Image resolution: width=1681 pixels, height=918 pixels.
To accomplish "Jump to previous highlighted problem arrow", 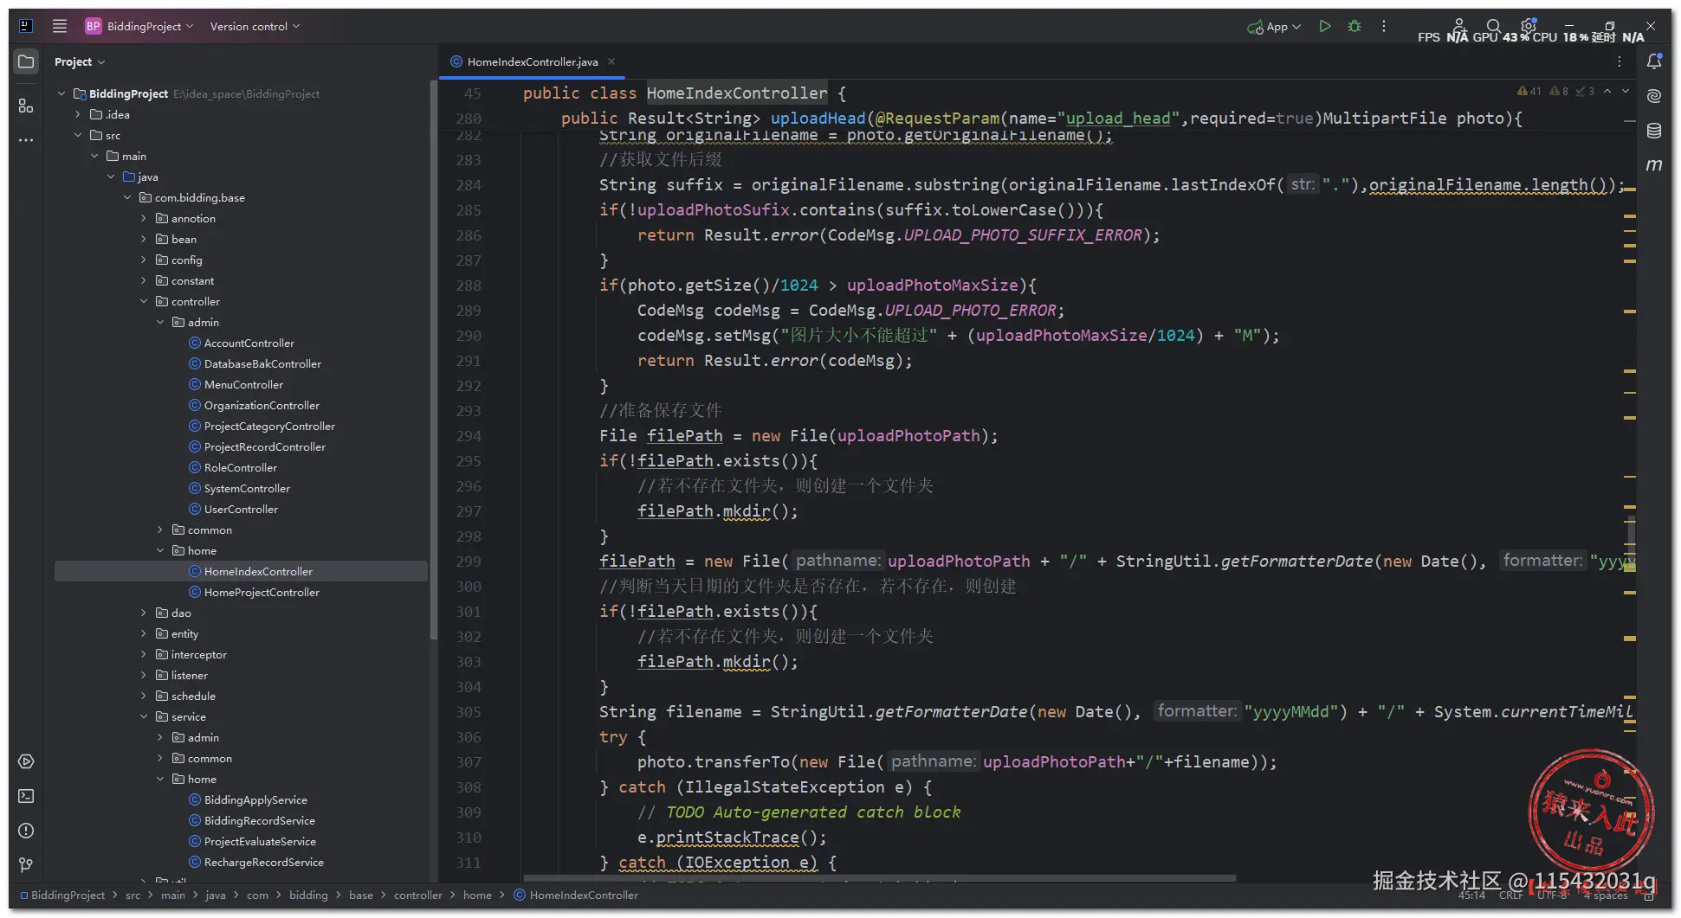I will [1607, 91].
